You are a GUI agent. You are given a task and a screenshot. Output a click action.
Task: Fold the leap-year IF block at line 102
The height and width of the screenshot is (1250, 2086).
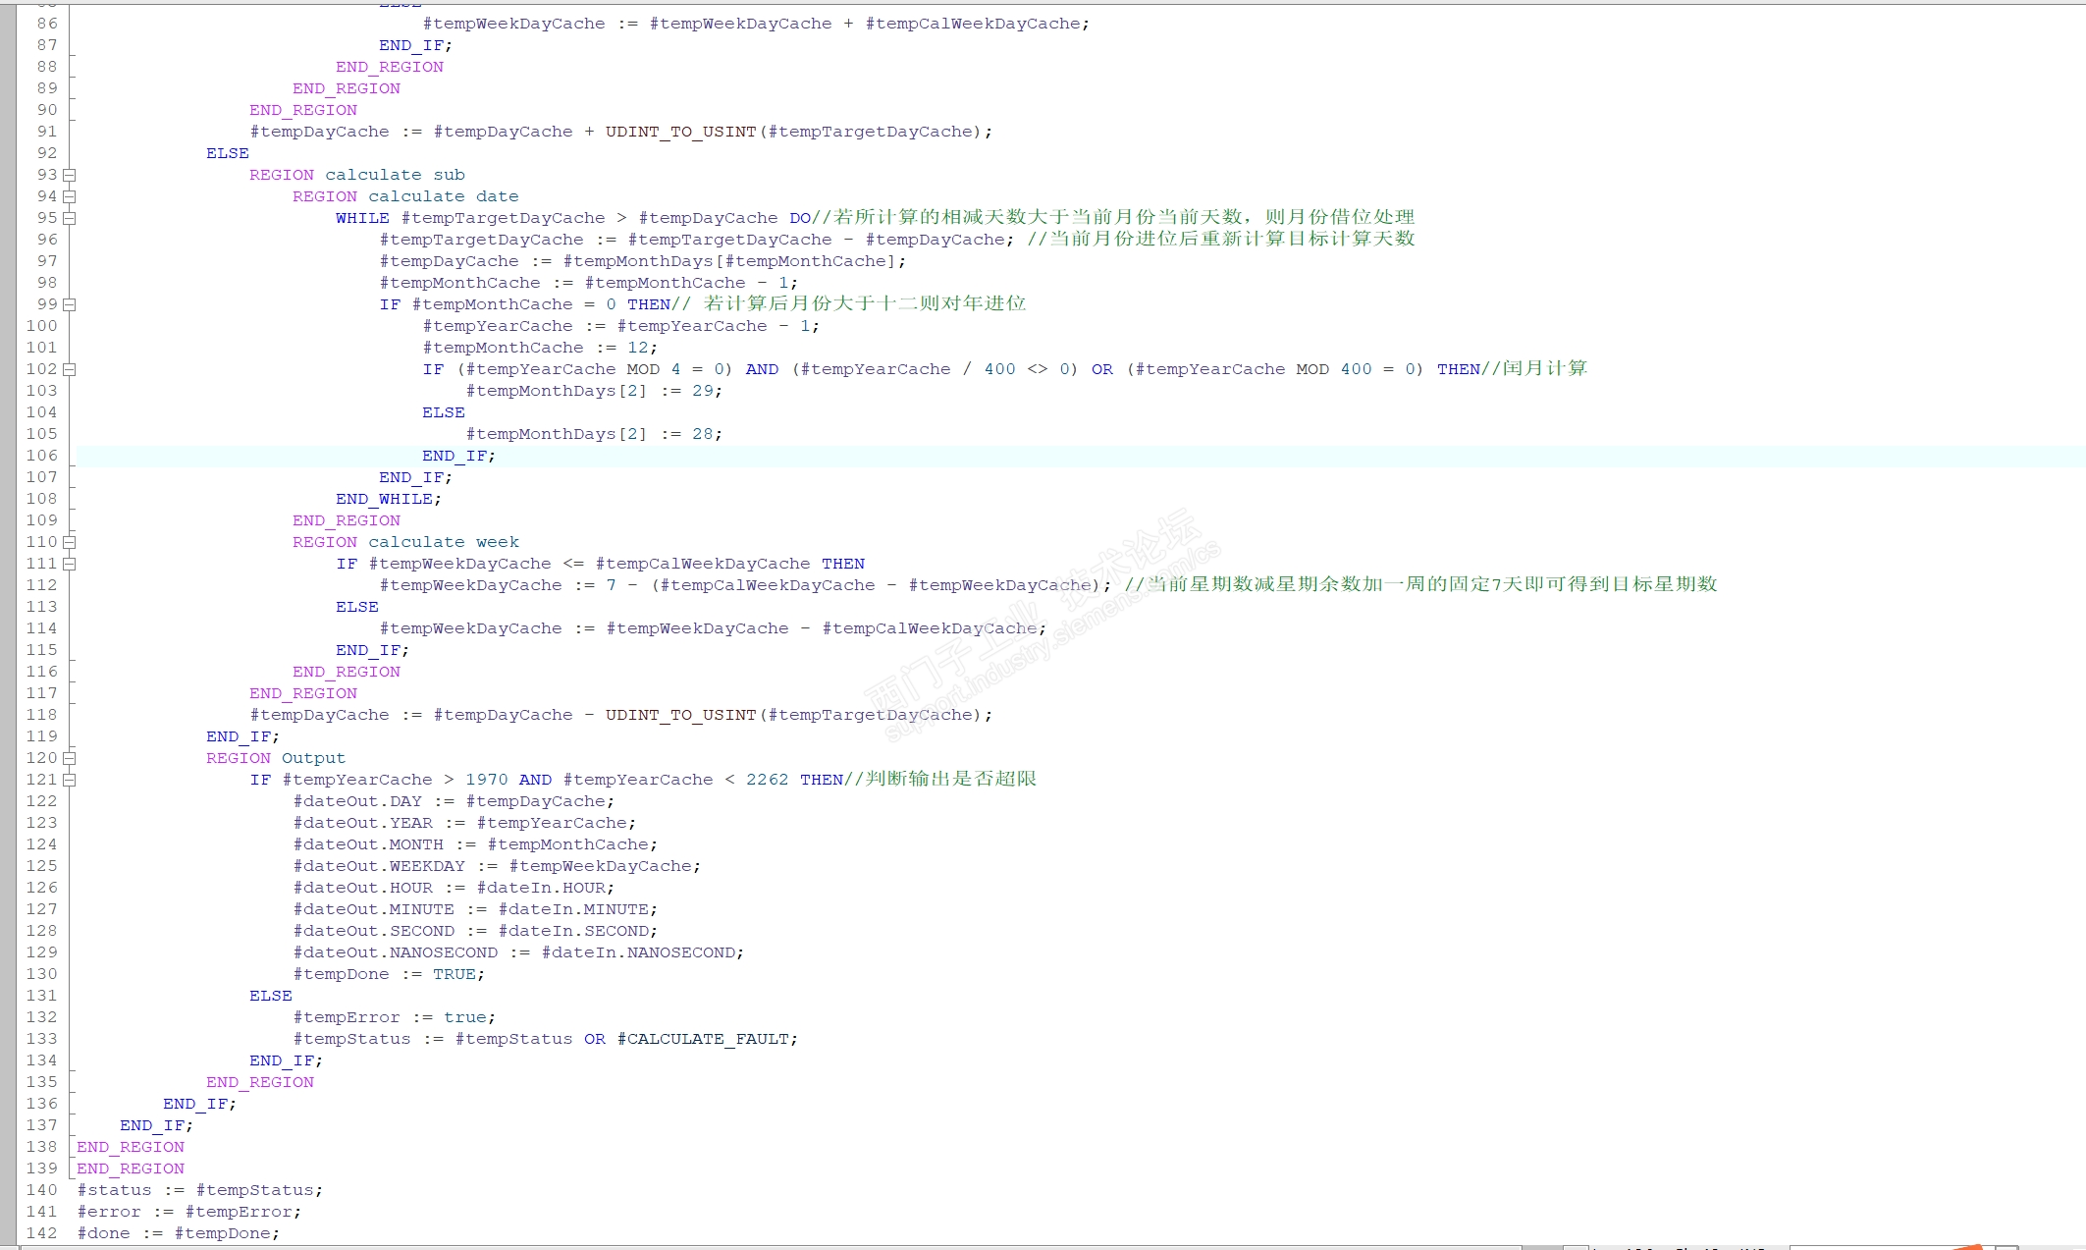[x=70, y=369]
